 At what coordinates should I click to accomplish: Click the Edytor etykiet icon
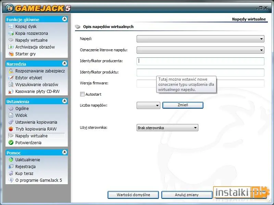(11, 78)
